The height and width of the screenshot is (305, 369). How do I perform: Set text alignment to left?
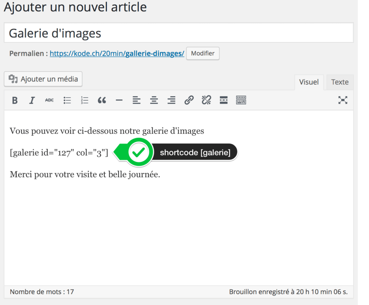point(137,100)
